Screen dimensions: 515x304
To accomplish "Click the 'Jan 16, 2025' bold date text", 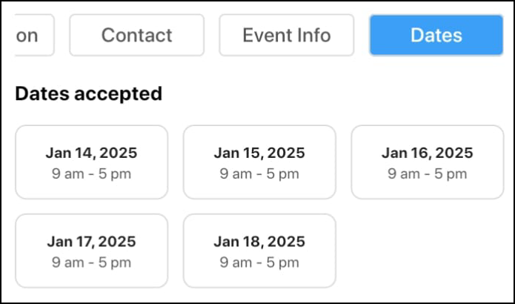I will pyautogui.click(x=427, y=153).
